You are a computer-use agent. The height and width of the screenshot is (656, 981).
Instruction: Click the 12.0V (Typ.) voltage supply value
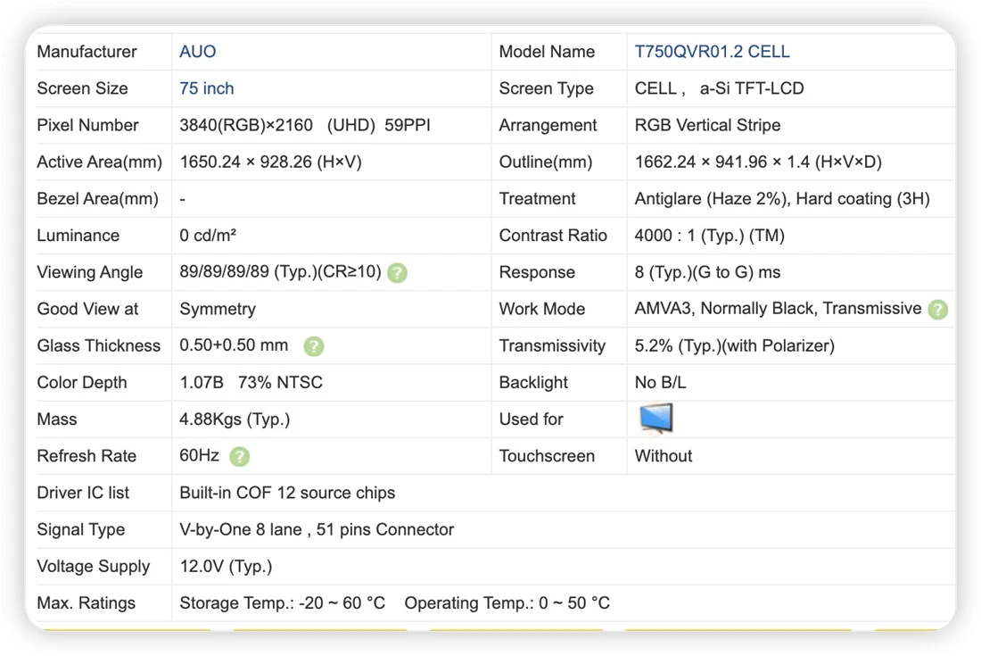point(226,567)
